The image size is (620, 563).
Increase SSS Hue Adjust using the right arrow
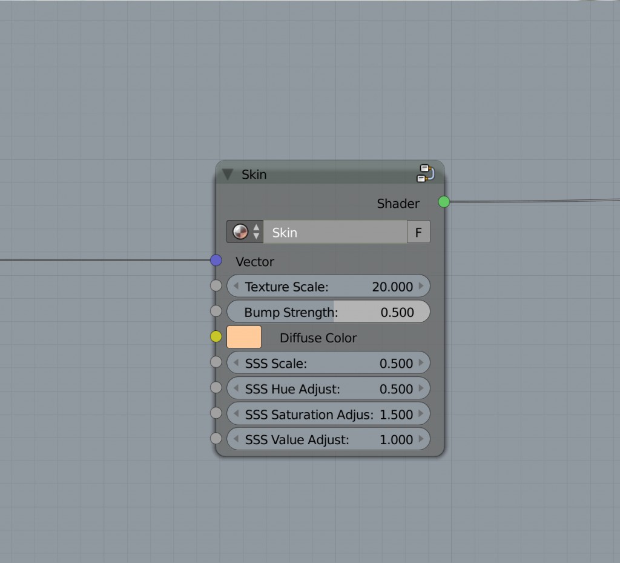coord(423,388)
